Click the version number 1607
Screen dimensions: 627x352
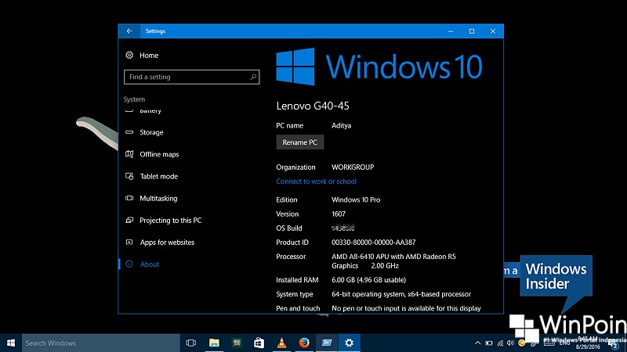(x=339, y=214)
